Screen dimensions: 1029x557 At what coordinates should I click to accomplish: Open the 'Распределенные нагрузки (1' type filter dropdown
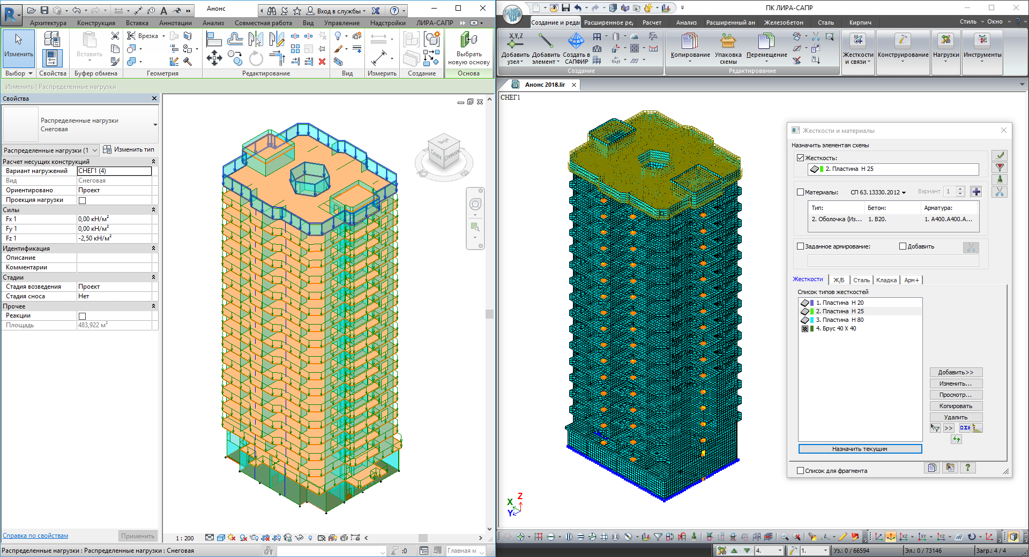point(95,150)
